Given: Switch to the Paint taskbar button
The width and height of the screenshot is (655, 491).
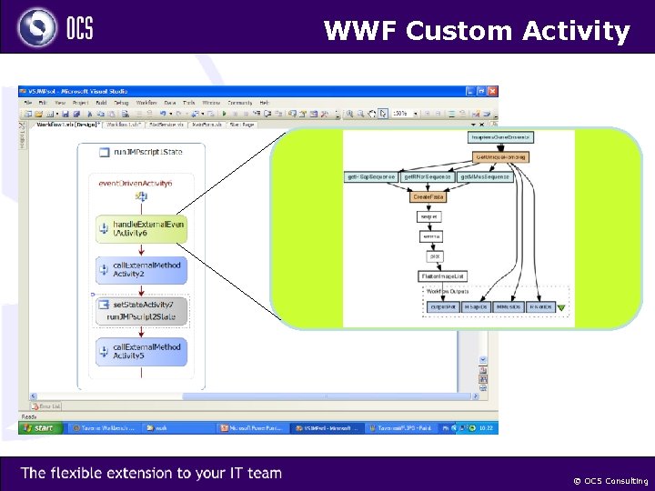Looking at the screenshot, I should coord(400,428).
